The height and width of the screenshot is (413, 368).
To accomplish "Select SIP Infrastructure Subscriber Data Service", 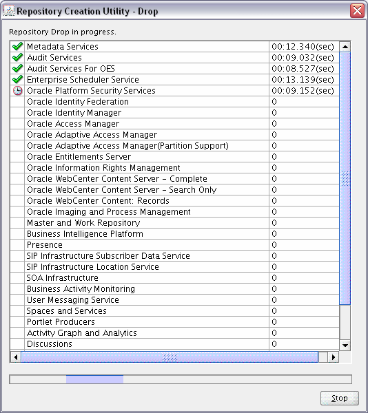I will point(174,256).
